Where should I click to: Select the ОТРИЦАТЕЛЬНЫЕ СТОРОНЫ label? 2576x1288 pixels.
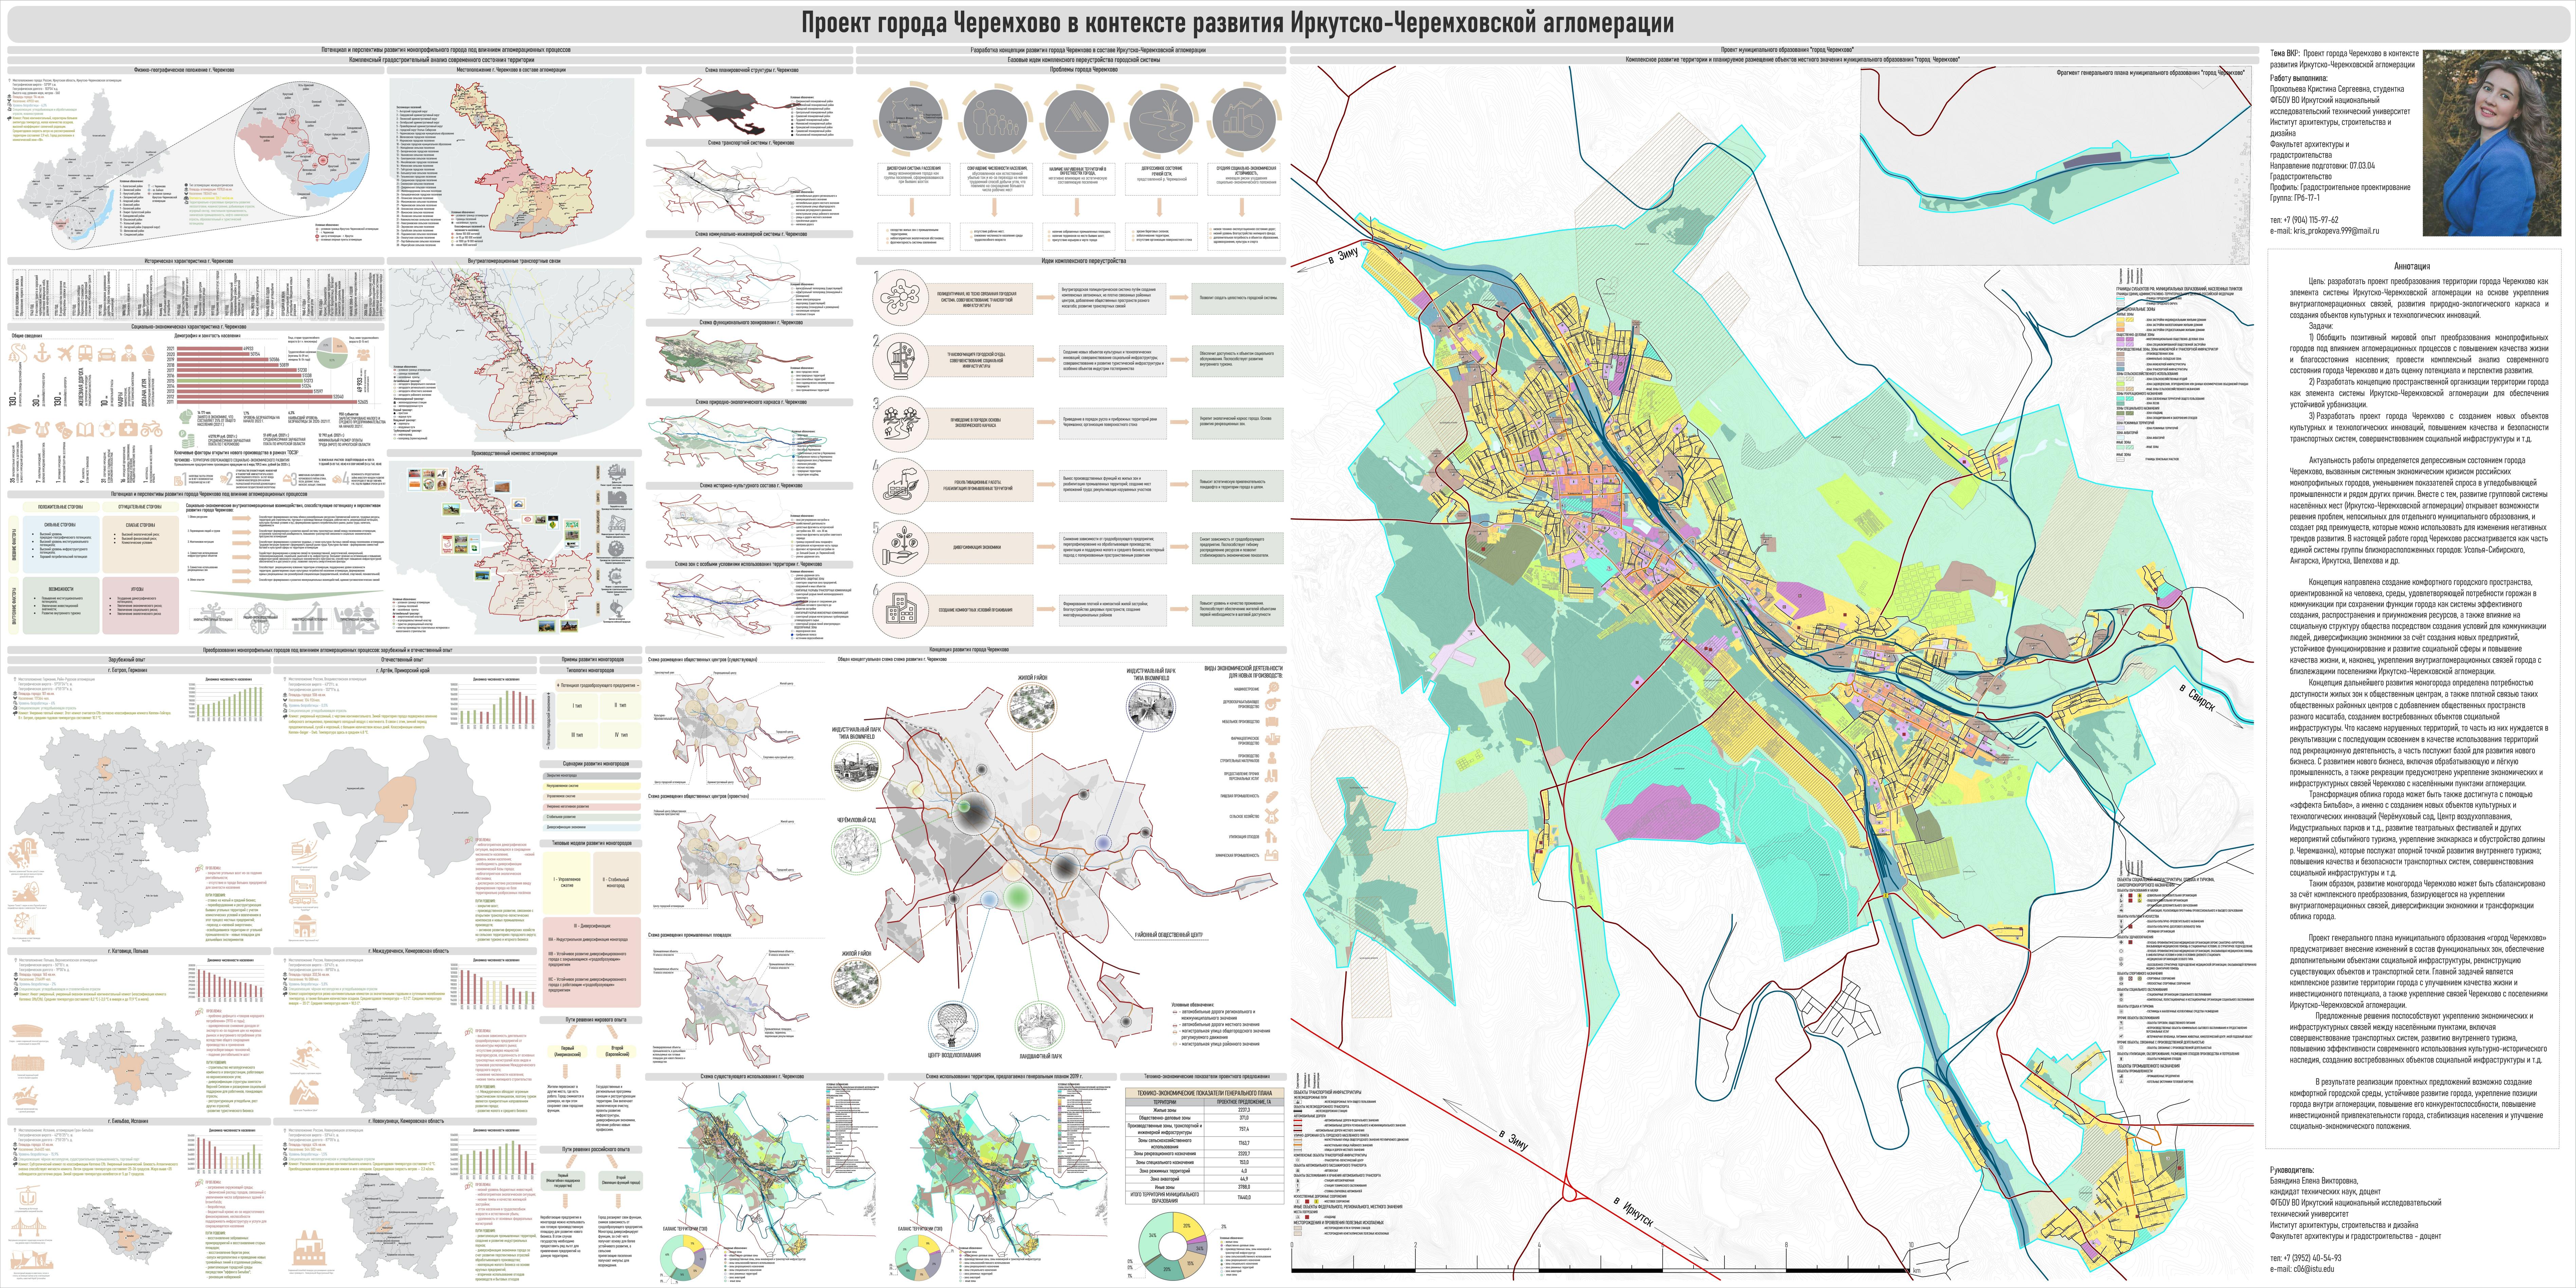141,507
